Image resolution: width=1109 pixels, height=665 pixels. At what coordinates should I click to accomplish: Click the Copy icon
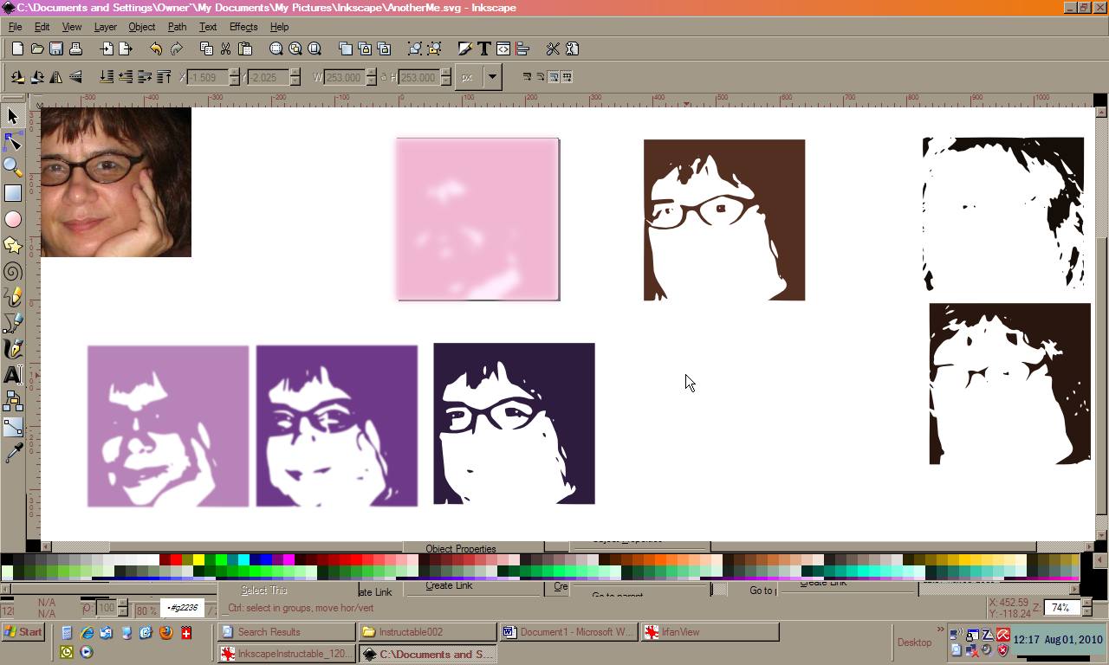(x=206, y=48)
